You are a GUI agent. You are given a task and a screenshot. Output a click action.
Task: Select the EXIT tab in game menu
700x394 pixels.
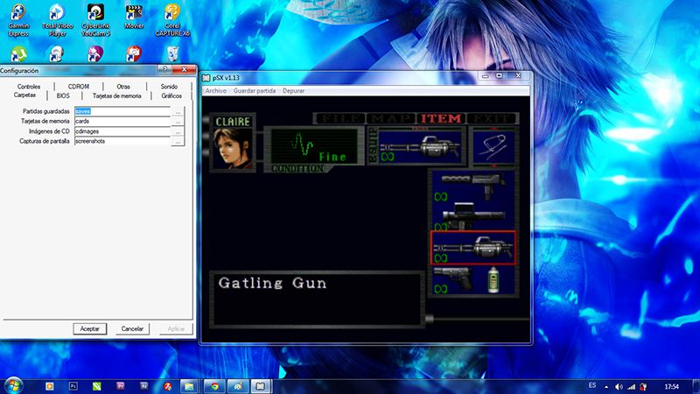[491, 118]
